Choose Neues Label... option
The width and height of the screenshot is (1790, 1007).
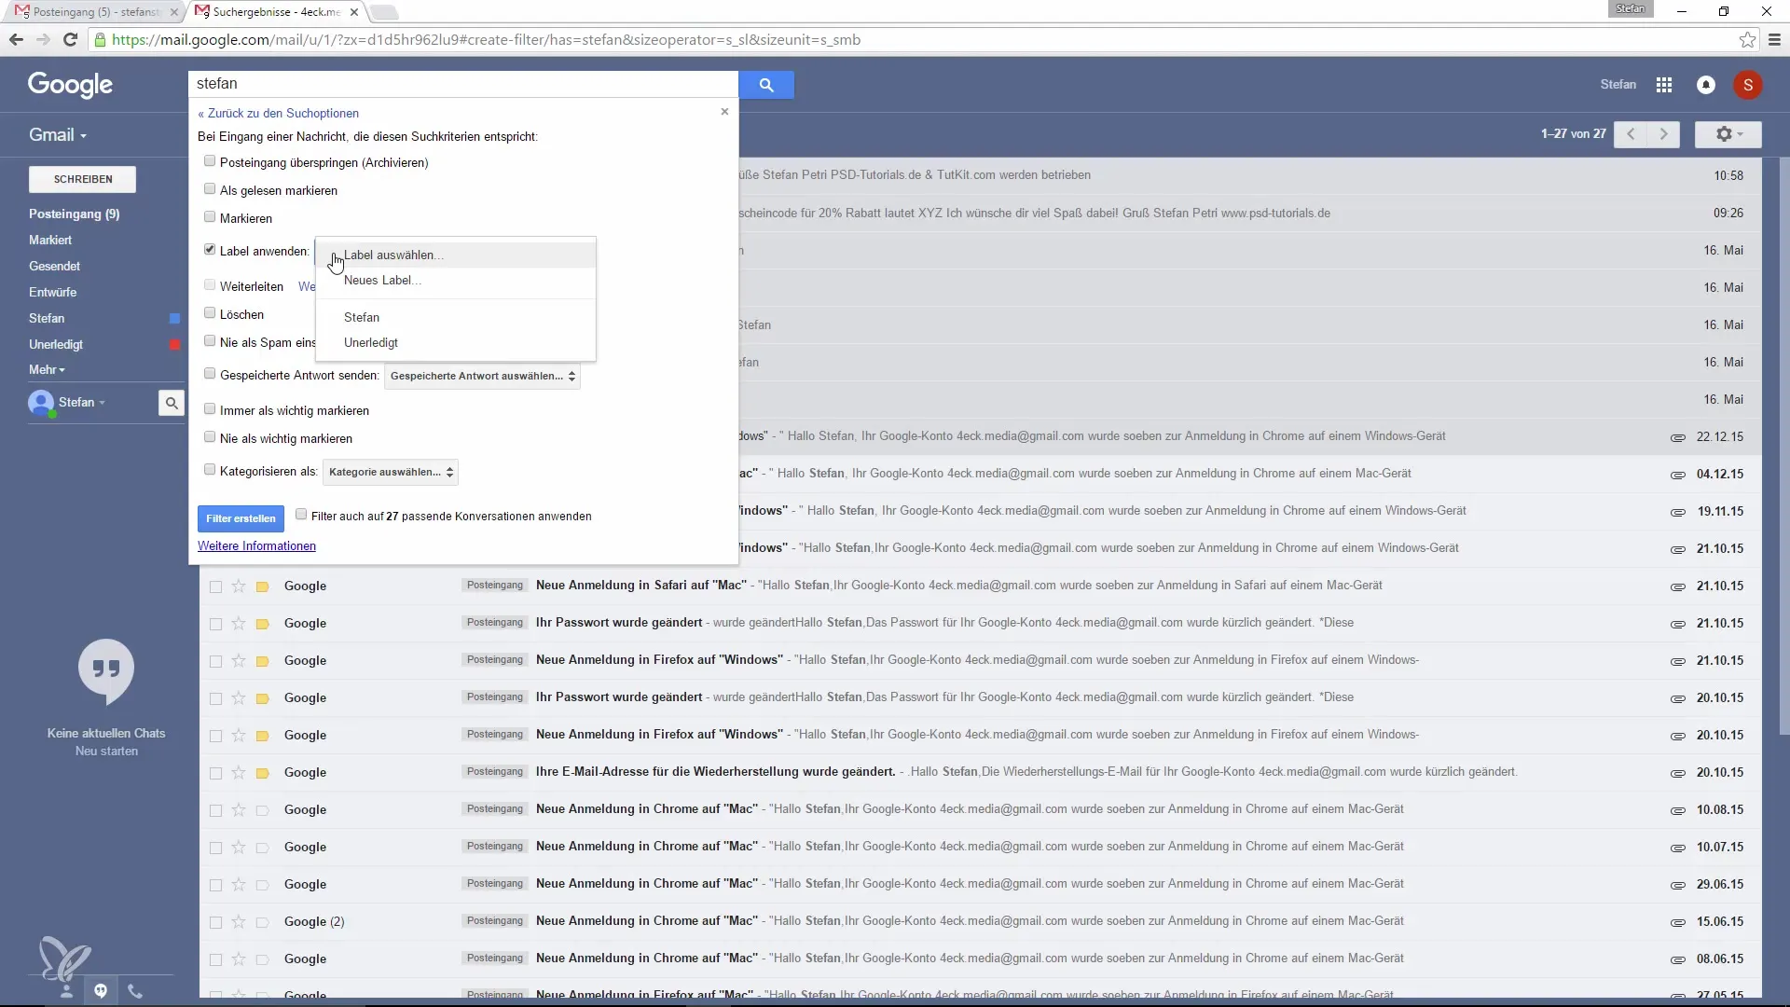point(456,281)
